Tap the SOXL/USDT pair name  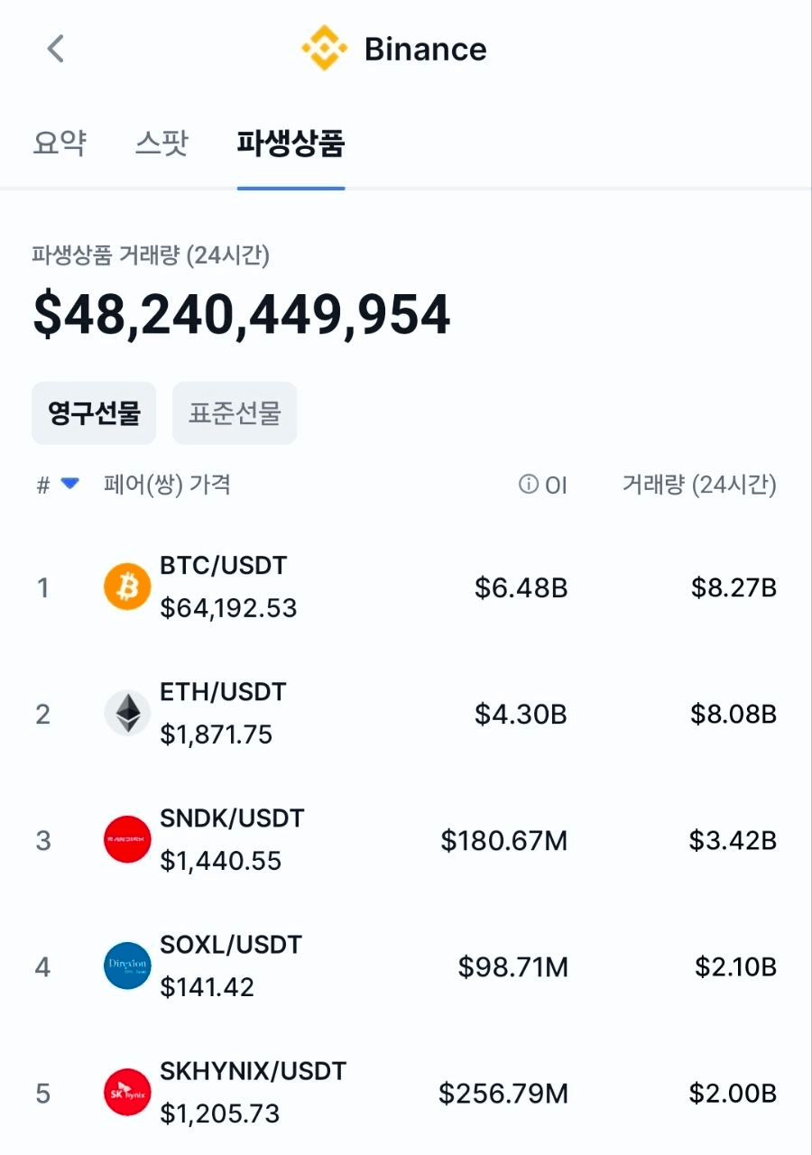tap(231, 945)
